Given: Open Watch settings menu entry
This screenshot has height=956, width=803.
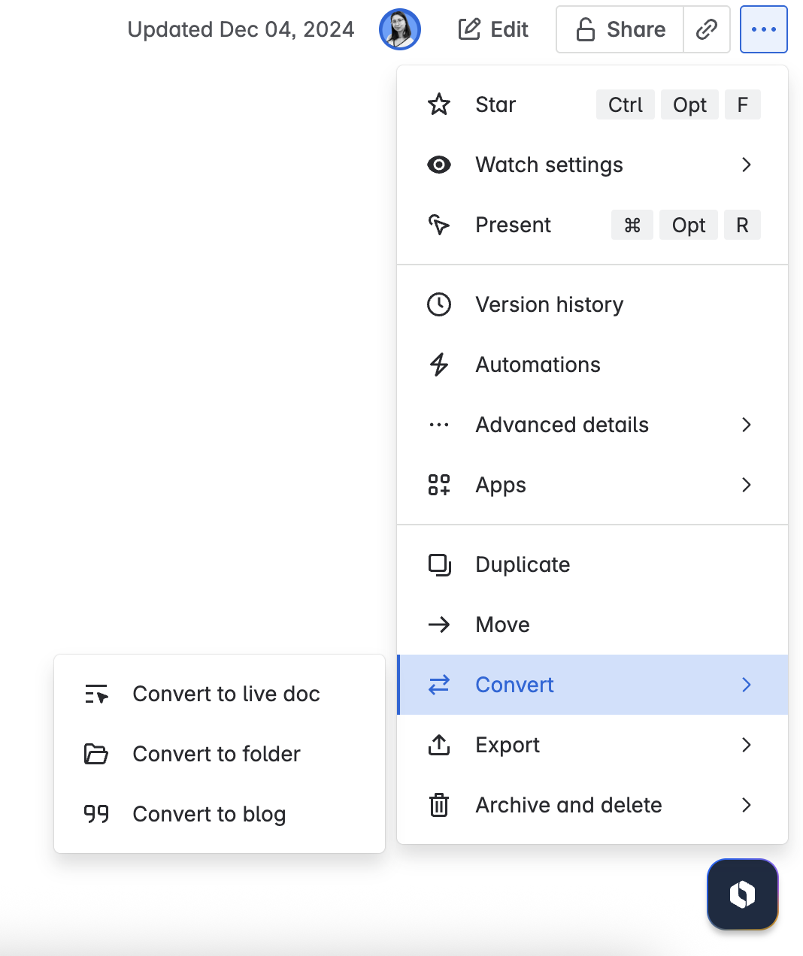Looking at the screenshot, I should click(592, 165).
